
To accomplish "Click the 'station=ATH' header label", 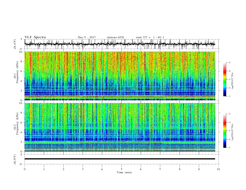I will (x=115, y=37).
